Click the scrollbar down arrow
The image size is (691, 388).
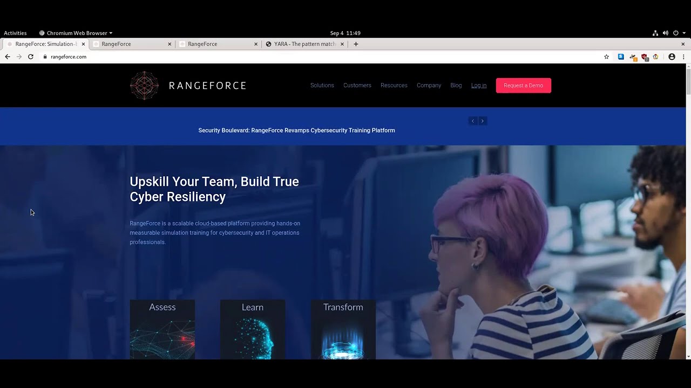[688, 356]
